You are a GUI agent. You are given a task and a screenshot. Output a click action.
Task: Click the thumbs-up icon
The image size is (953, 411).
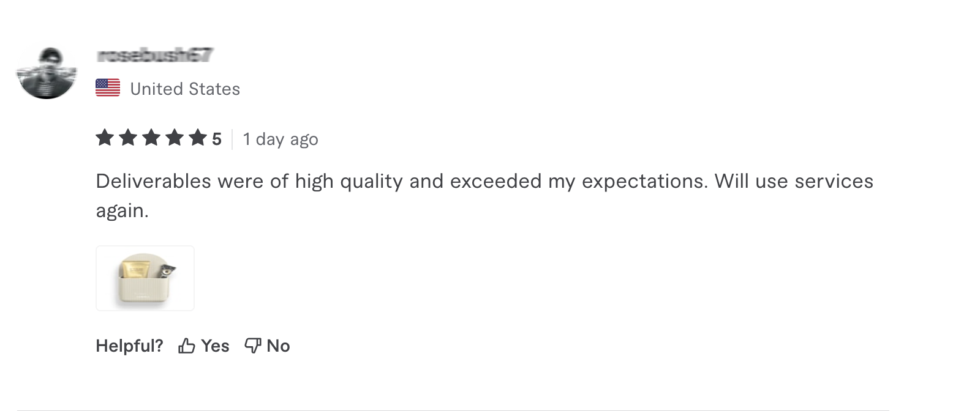point(186,346)
